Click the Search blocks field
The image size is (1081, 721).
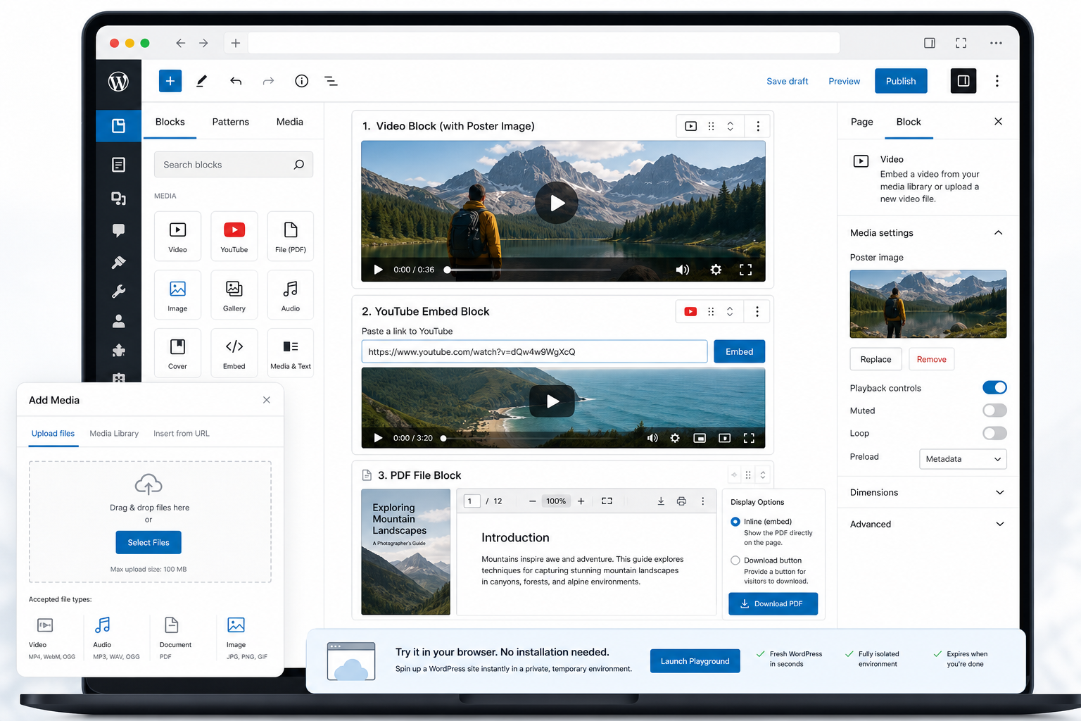point(234,165)
